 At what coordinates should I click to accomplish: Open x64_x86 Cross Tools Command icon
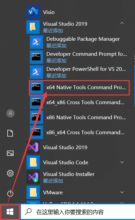pos(36,102)
